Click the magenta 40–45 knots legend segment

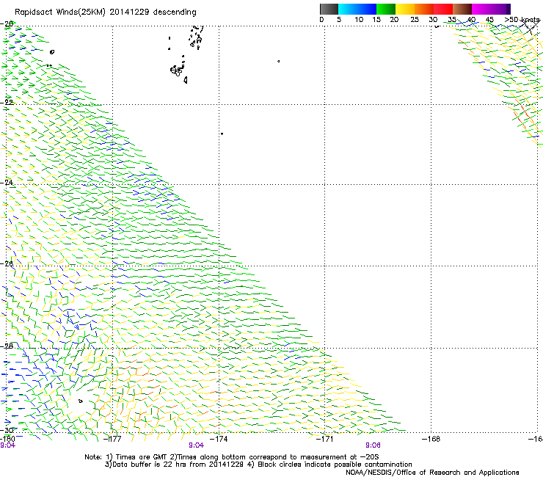click(x=481, y=9)
